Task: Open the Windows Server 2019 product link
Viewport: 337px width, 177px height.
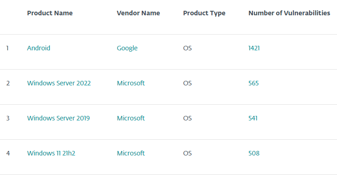Action: 58,118
